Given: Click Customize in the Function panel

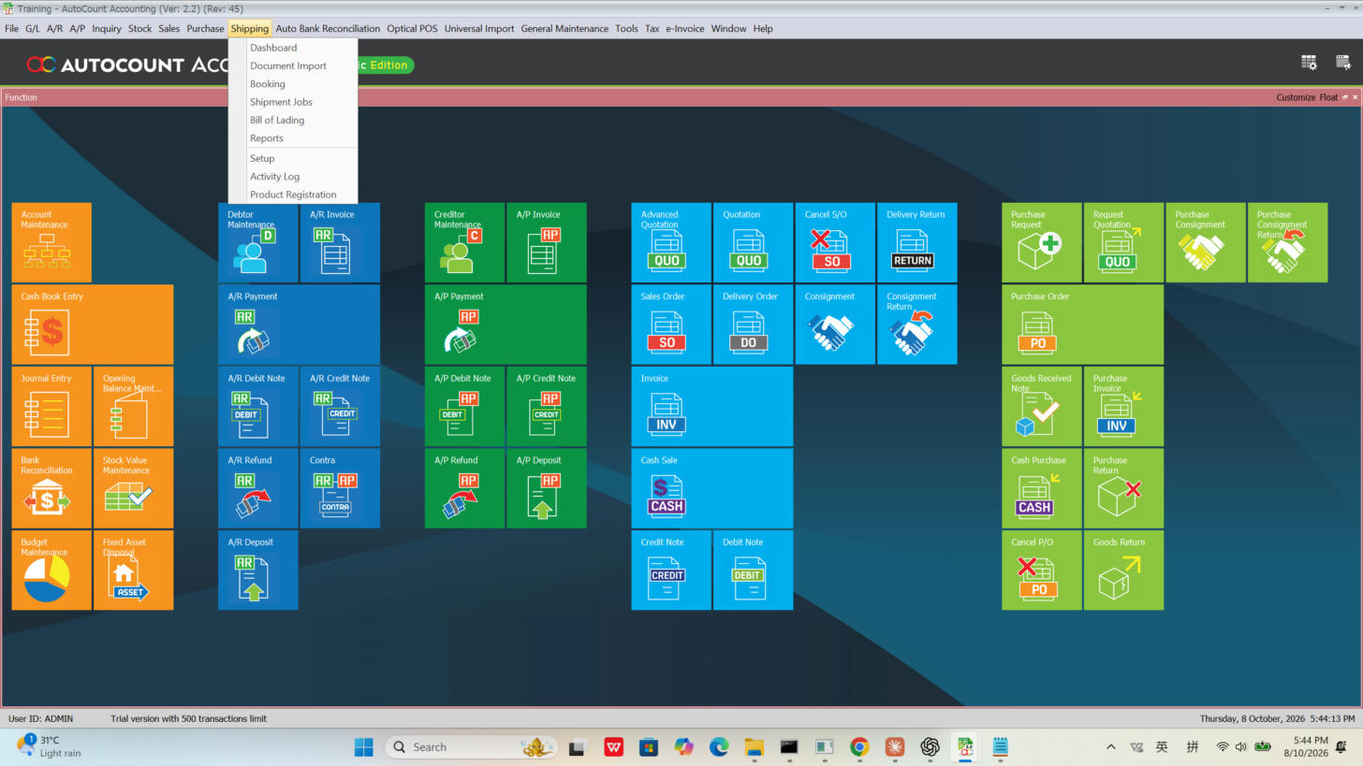Looking at the screenshot, I should [x=1296, y=97].
